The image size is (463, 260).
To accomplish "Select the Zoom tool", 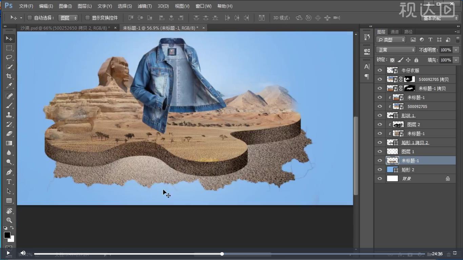I will click(x=9, y=220).
